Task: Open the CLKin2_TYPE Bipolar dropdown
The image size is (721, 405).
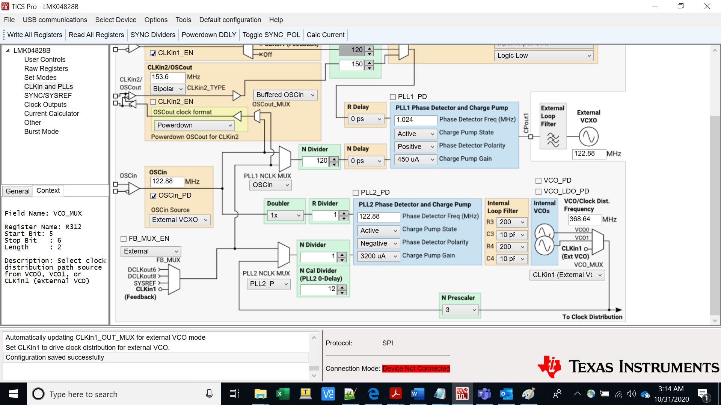Action: click(x=167, y=89)
